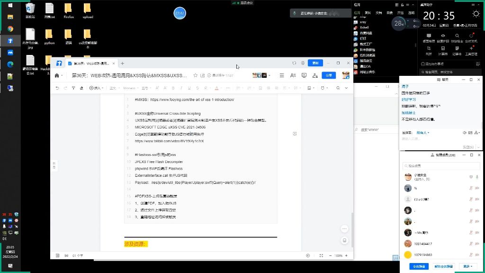
Task: Click the 解除全体静音 unmute all button
Action: pos(443,266)
